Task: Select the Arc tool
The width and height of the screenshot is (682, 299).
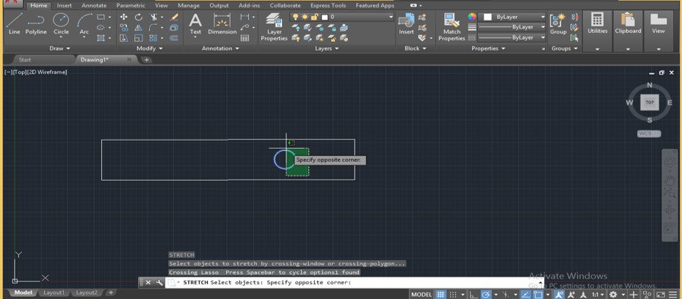Action: [x=84, y=24]
